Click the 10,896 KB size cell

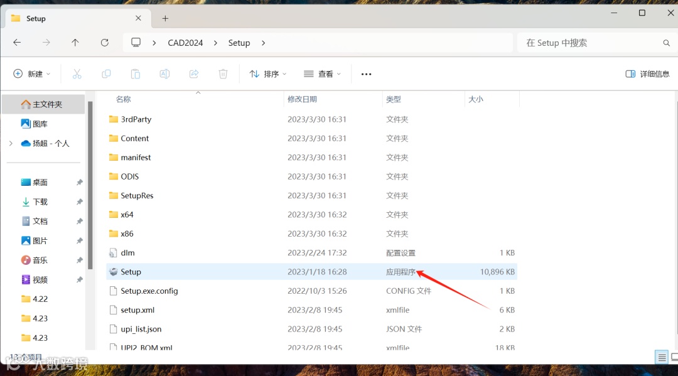click(497, 272)
